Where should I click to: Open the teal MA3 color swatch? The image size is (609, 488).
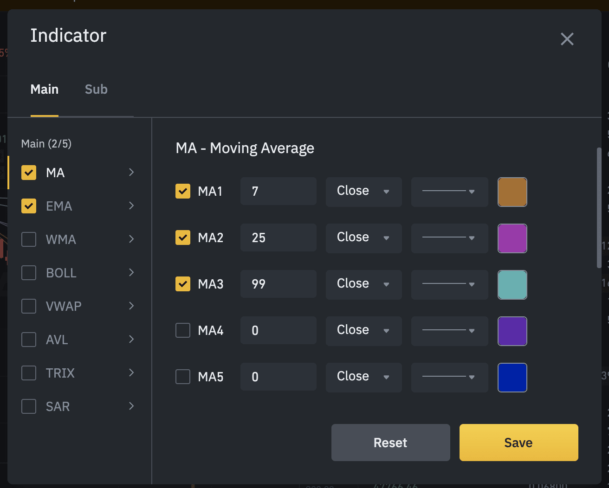tap(512, 284)
